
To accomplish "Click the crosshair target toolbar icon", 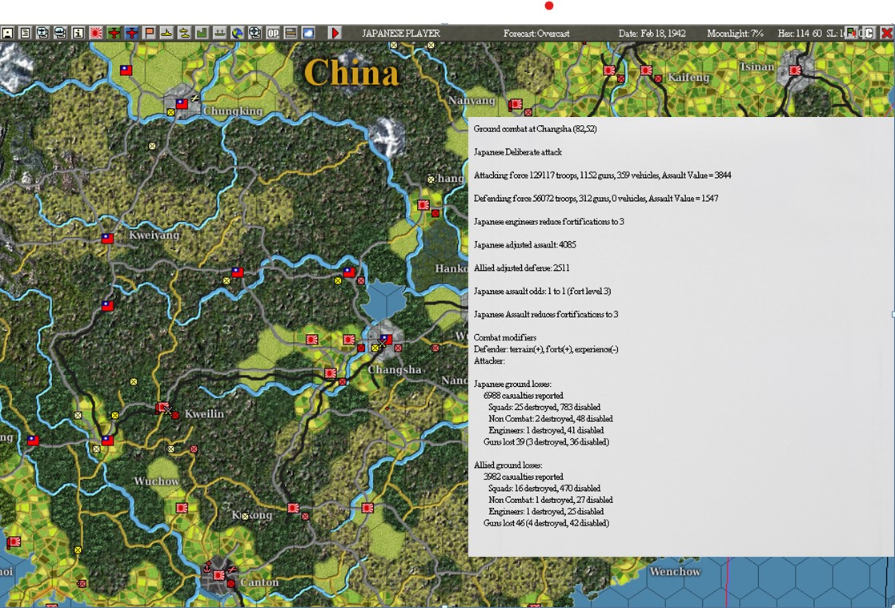I will (255, 33).
